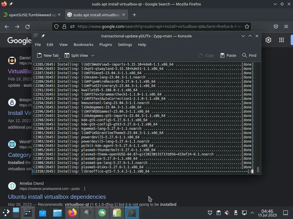Open the Ubuntu install virtualbox dependencies result
This screenshot has height=219, width=293.
[x=57, y=197]
